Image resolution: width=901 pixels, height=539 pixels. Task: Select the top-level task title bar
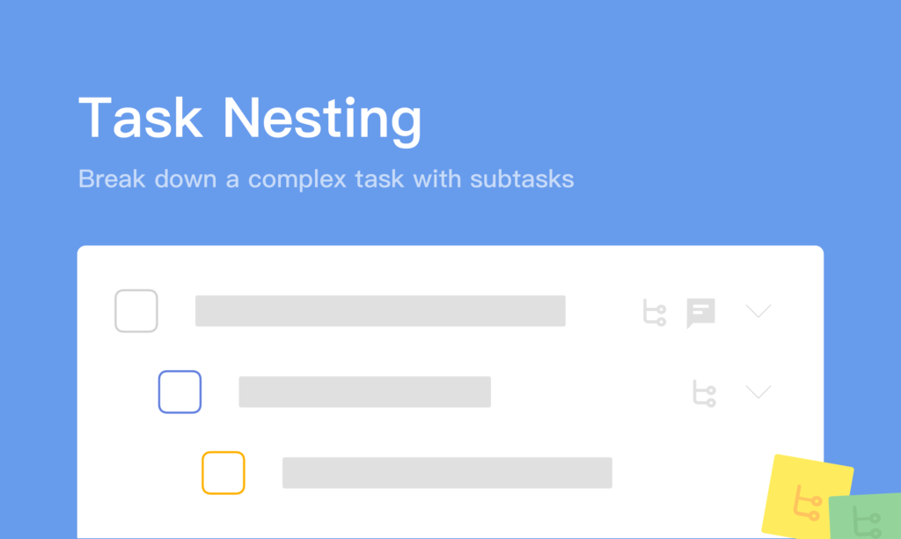click(x=379, y=311)
